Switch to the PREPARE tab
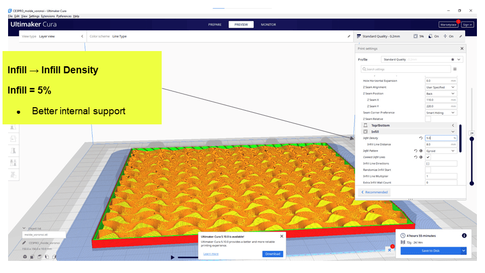Image resolution: width=485 pixels, height=273 pixels. 216,24
